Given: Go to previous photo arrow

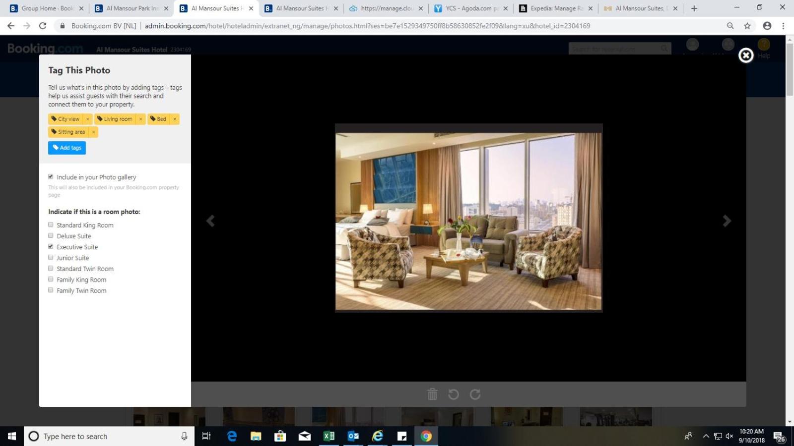Looking at the screenshot, I should click(x=210, y=221).
